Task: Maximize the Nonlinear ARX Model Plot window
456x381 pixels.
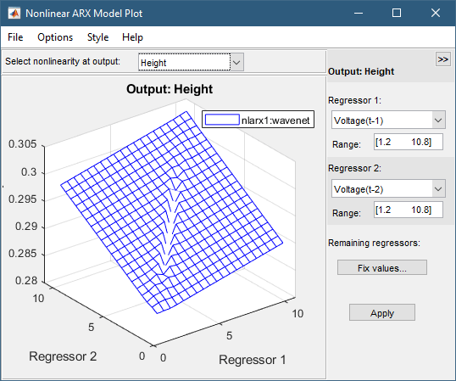Action: click(x=397, y=13)
